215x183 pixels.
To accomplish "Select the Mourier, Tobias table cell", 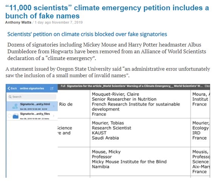I will [x=140, y=133].
